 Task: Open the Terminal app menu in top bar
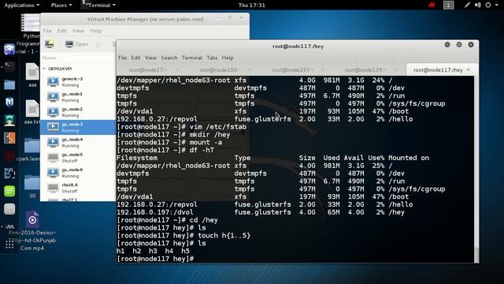point(98,6)
